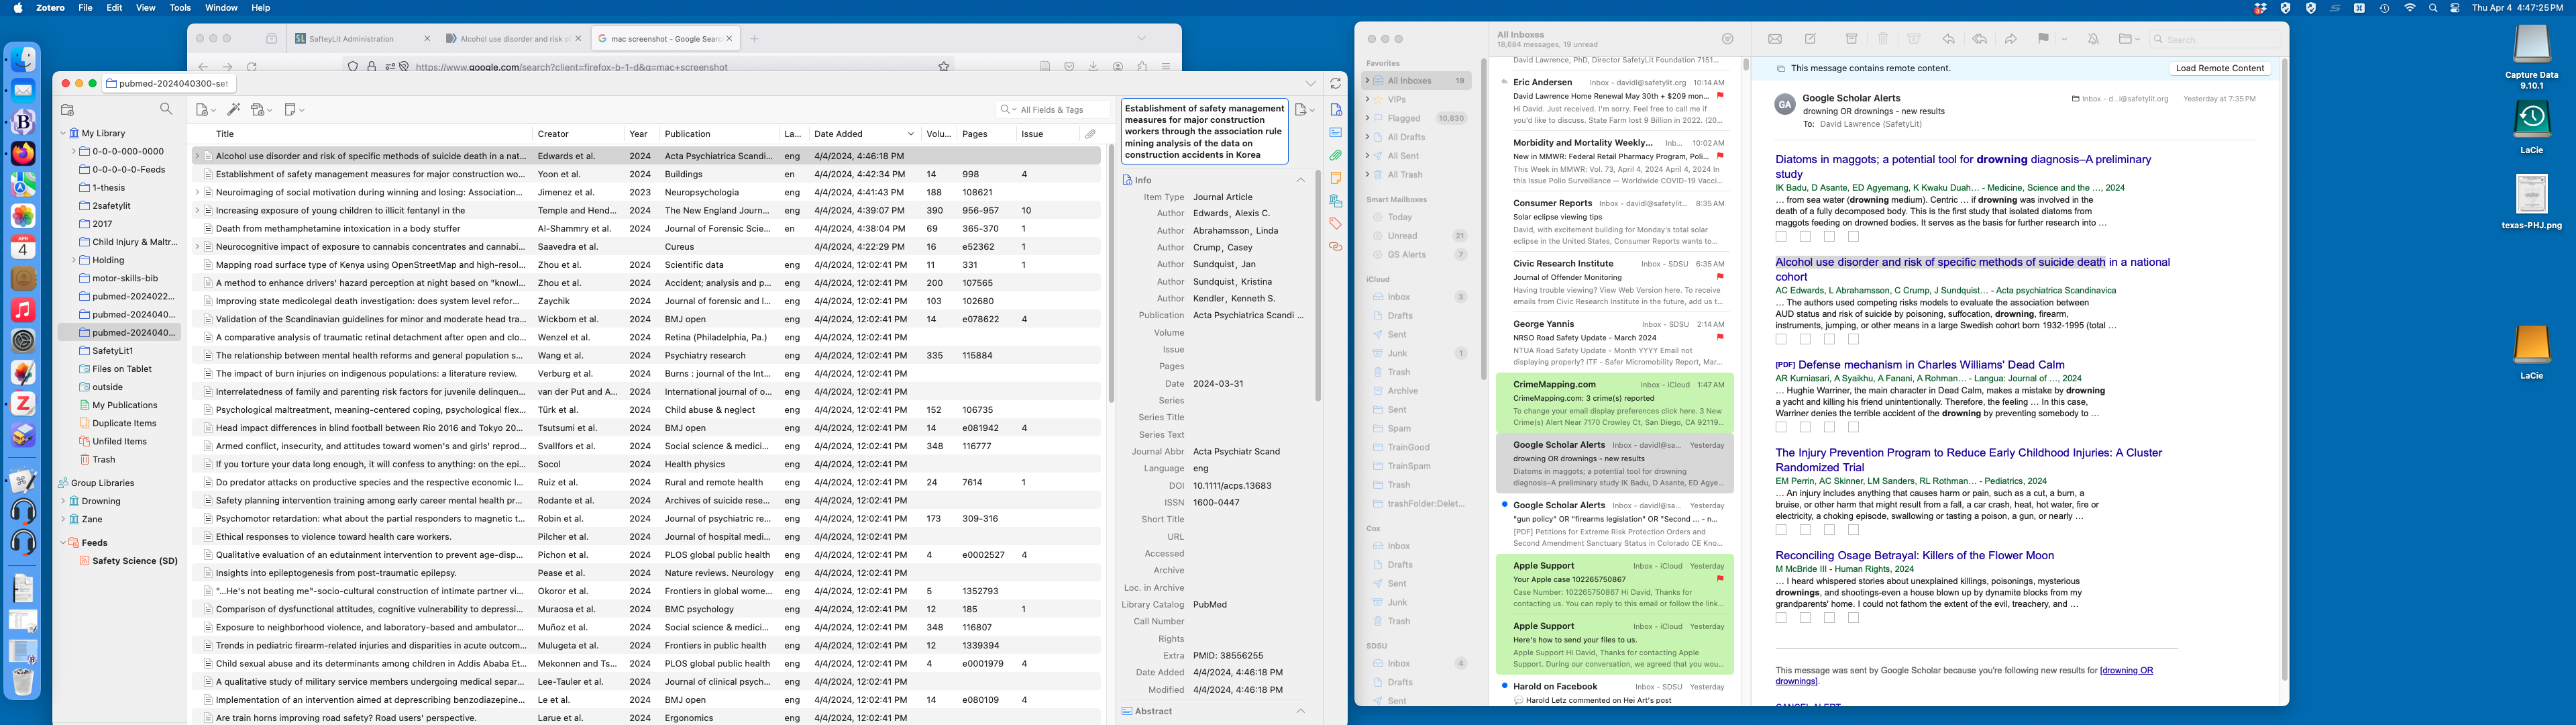Viewport: 2576px width, 725px height.
Task: Check first box under Diatoms in maggots result
Action: 1781,238
